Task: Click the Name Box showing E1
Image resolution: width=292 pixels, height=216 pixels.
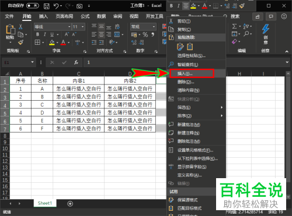Action: 17,62
